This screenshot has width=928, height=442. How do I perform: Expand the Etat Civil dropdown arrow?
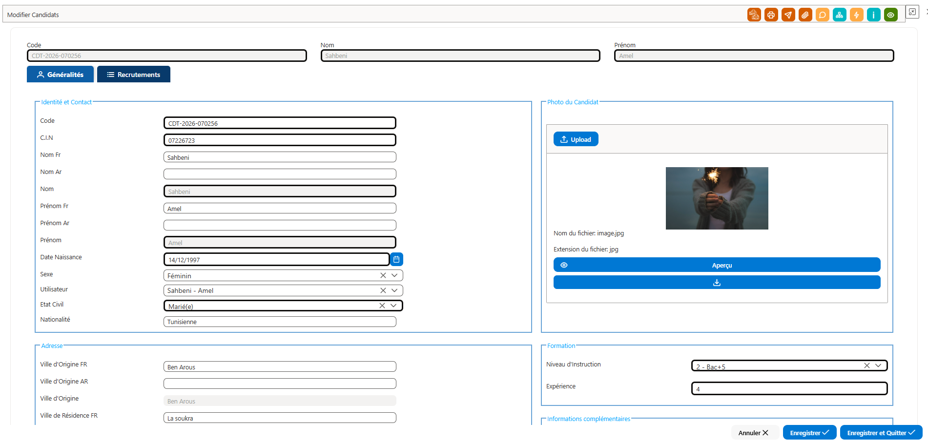coord(393,306)
